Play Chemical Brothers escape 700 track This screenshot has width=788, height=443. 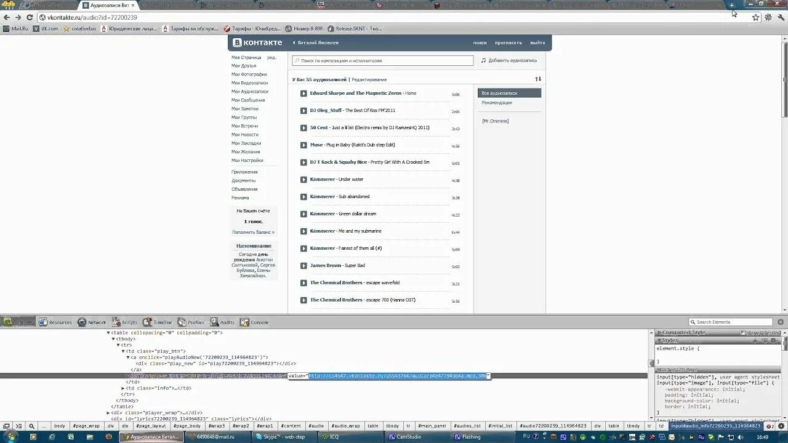tap(304, 300)
